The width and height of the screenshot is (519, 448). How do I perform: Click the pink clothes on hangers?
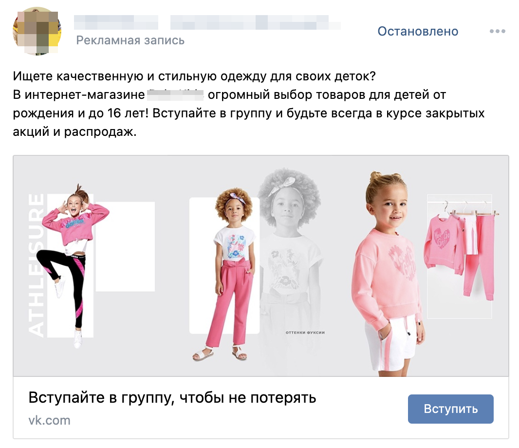coord(462,252)
